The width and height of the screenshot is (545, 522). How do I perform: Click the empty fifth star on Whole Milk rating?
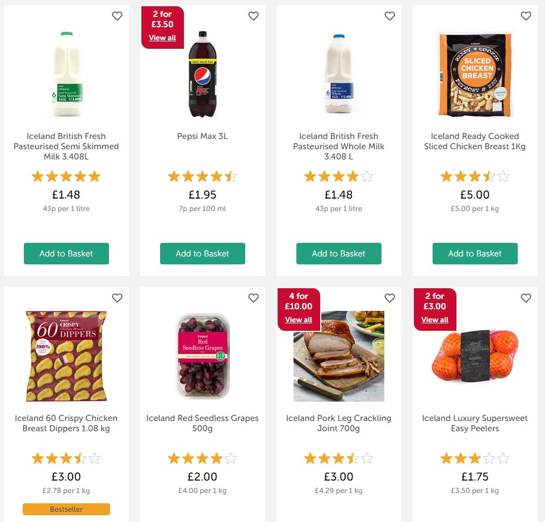pos(367,176)
